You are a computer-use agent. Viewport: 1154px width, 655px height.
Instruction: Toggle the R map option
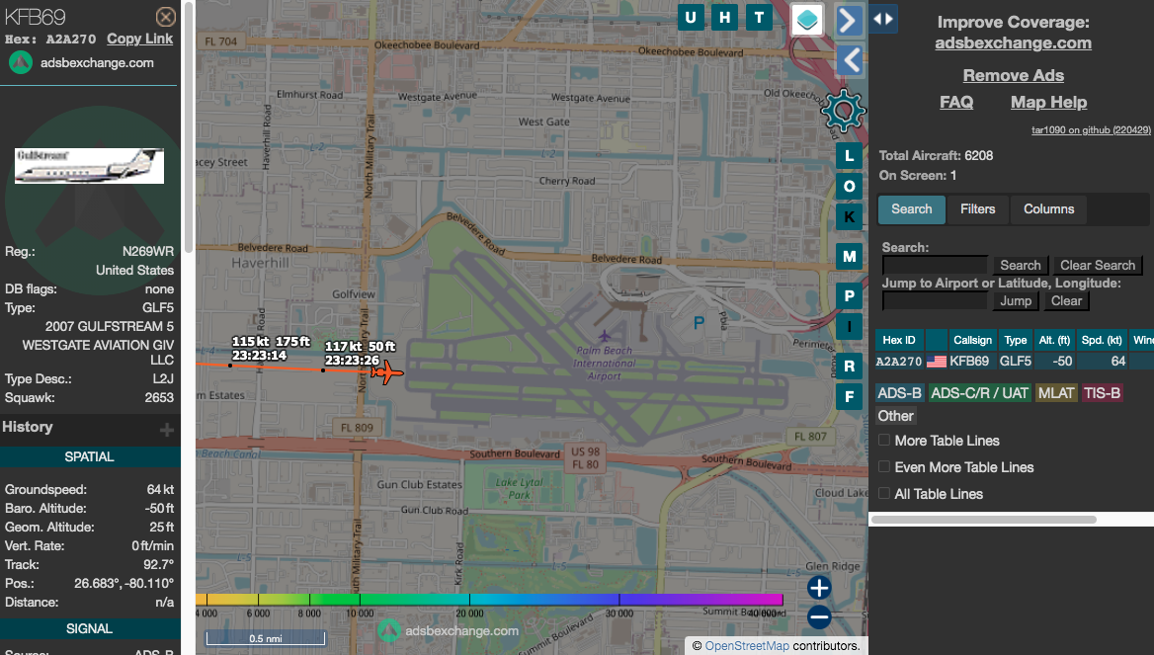850,366
